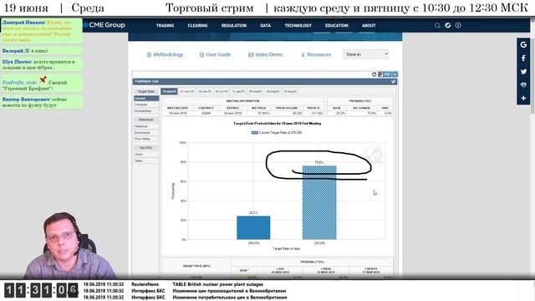The height and width of the screenshot is (301, 535).
Task: Open the Data menu
Action: (266, 26)
